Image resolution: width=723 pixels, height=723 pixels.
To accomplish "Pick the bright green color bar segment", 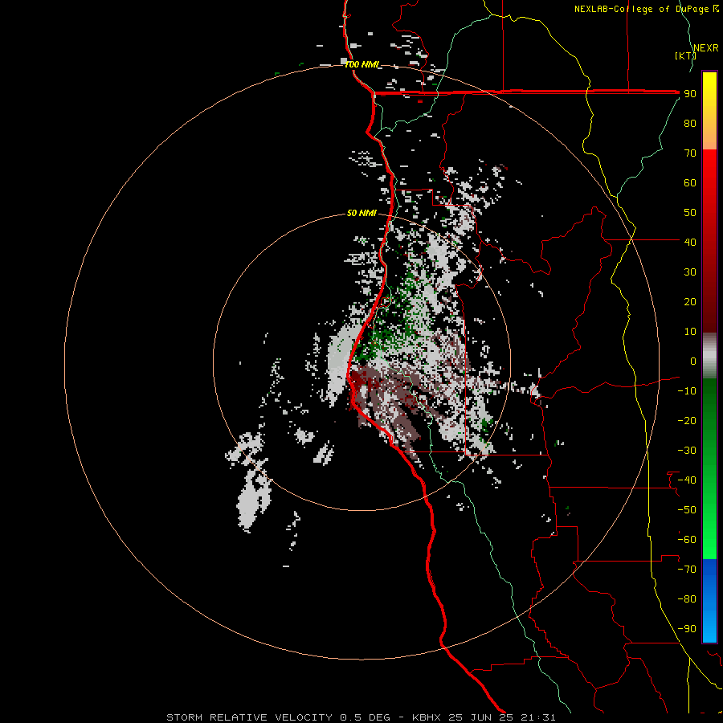I will point(709,530).
